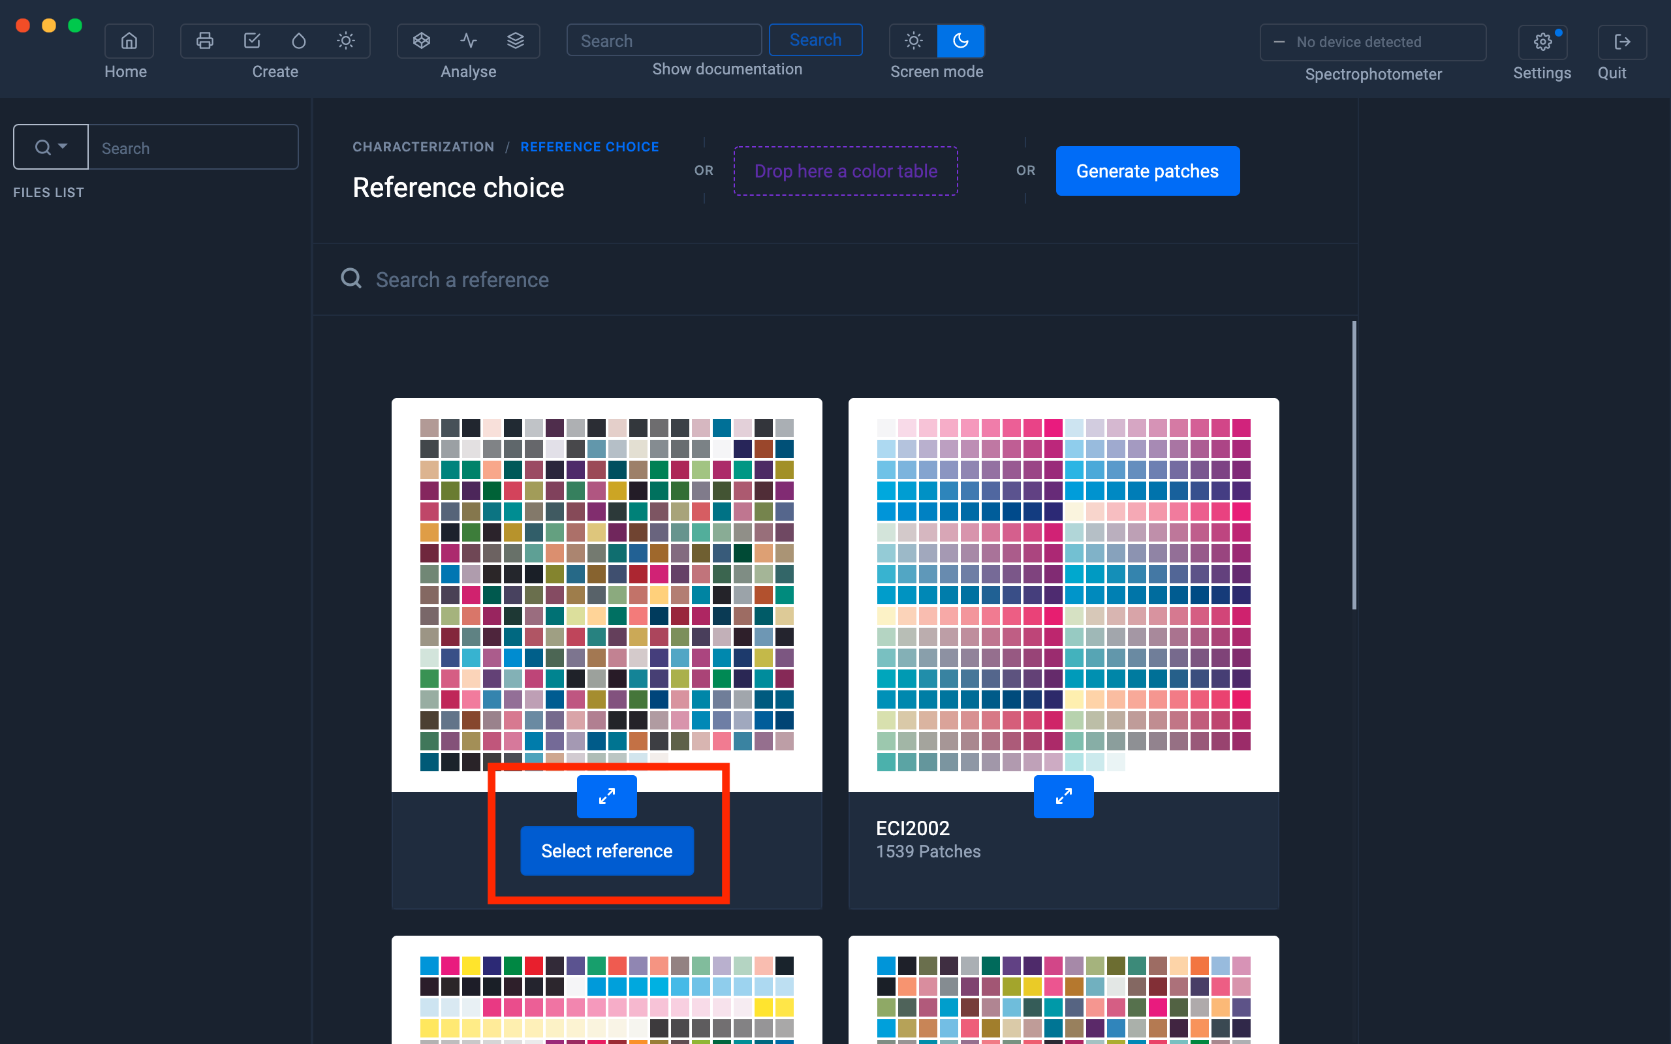Click the Characterization breadcrumb
This screenshot has width=1671, height=1044.
coord(423,147)
